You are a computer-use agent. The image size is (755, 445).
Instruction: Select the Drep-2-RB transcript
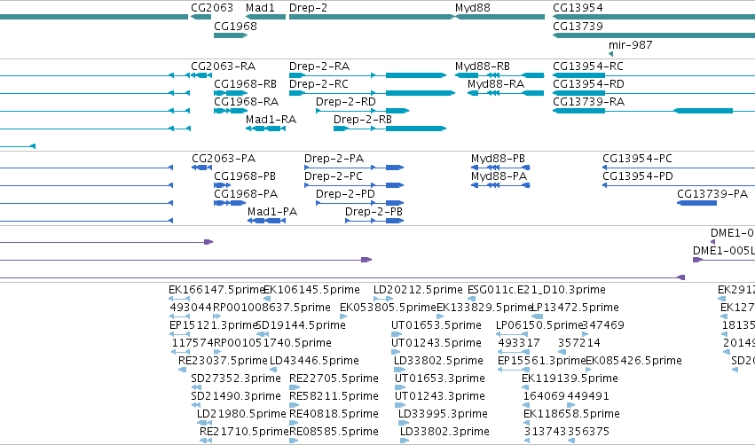[x=389, y=129]
